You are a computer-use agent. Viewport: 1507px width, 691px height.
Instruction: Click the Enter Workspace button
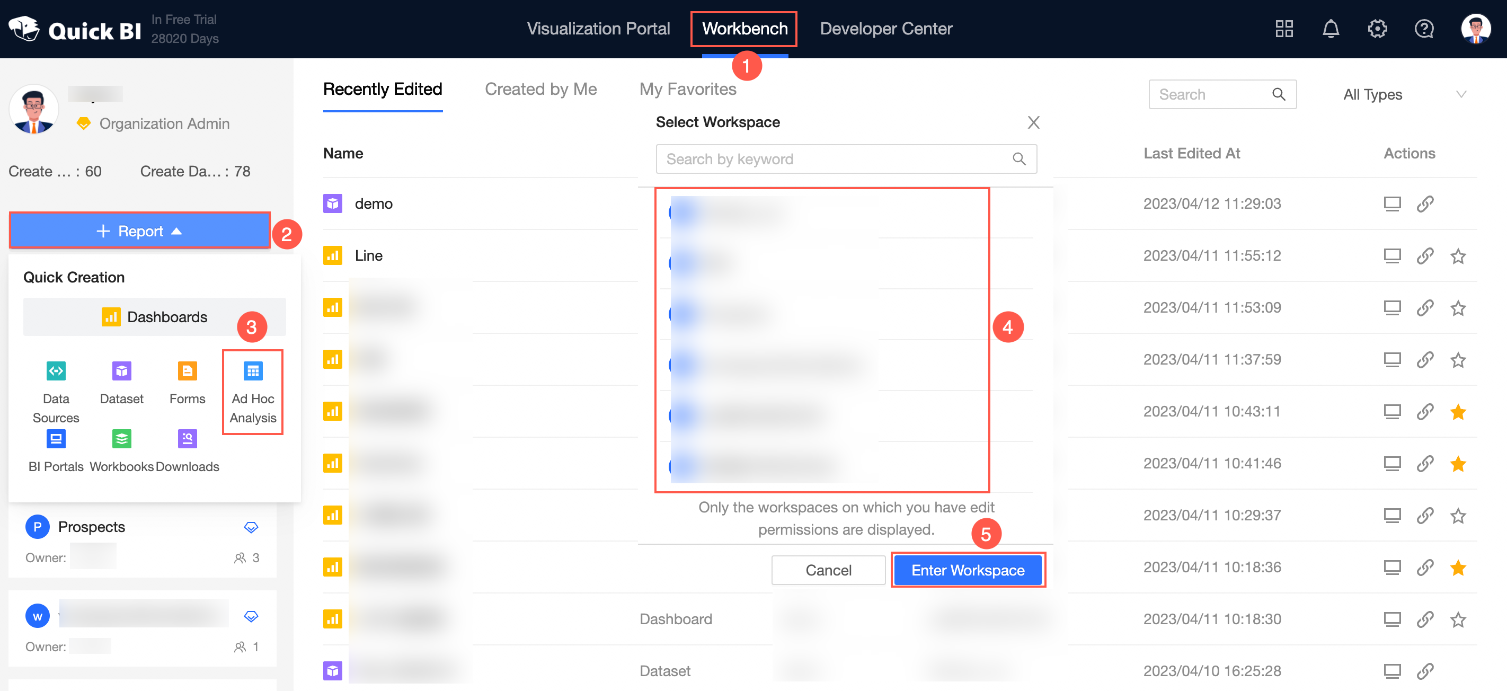coord(968,570)
